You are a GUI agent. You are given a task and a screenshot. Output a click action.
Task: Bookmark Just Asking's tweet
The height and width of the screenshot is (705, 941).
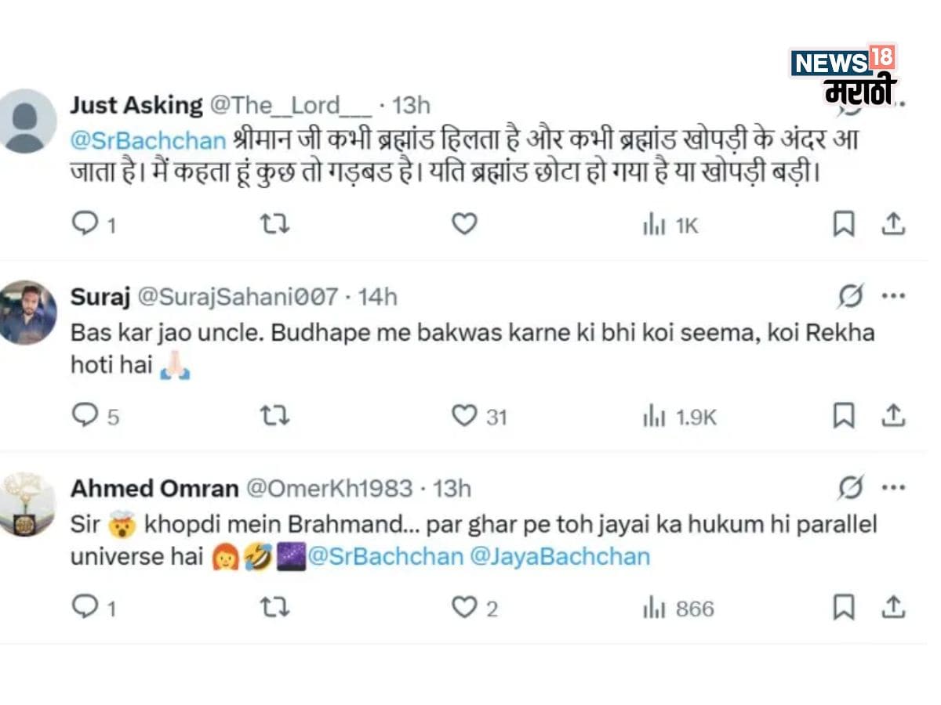pos(843,225)
